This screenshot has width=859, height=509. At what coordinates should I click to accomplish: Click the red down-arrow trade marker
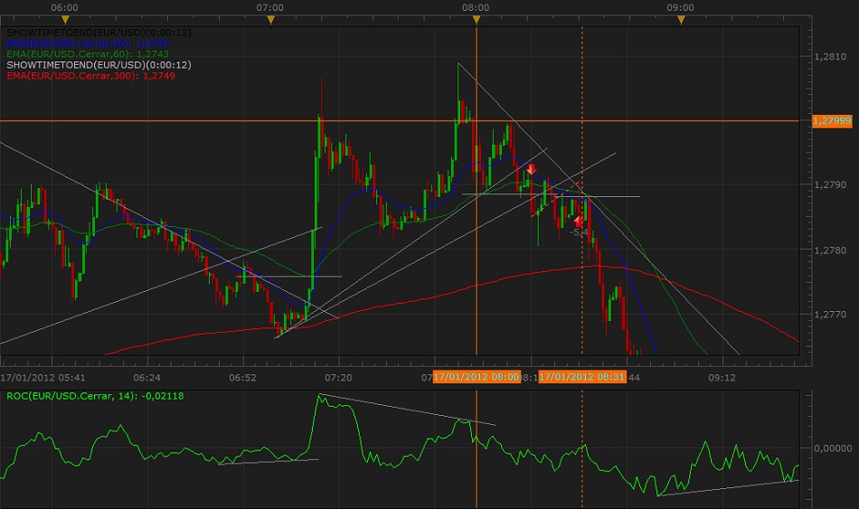pos(532,169)
